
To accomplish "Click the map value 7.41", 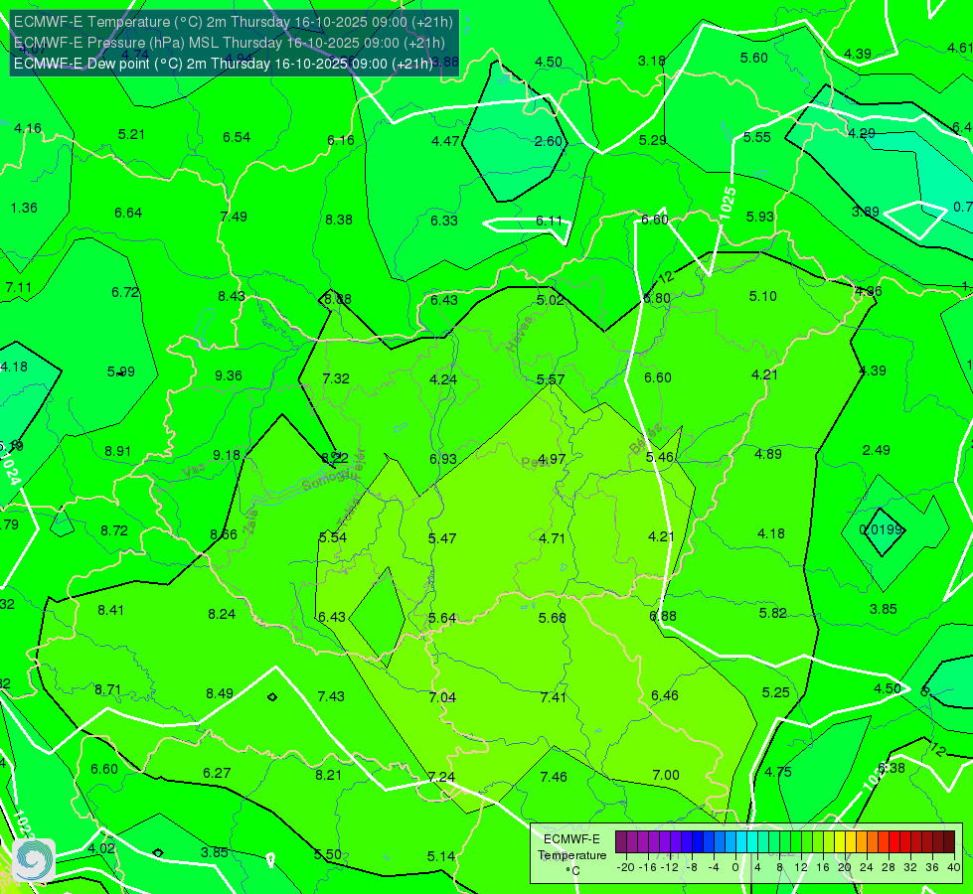I will 553,697.
